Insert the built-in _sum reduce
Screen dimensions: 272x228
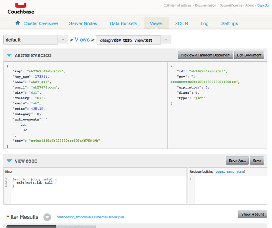point(229,171)
